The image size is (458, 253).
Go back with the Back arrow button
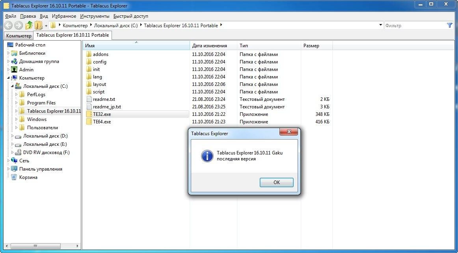point(8,25)
